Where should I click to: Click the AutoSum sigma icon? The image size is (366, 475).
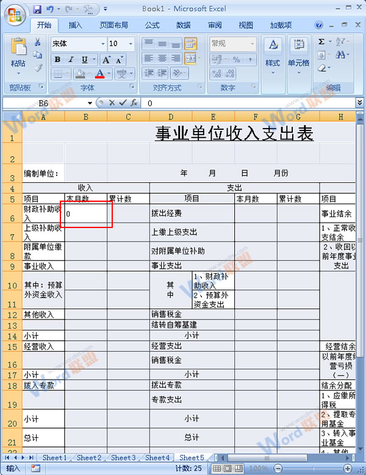(321, 42)
